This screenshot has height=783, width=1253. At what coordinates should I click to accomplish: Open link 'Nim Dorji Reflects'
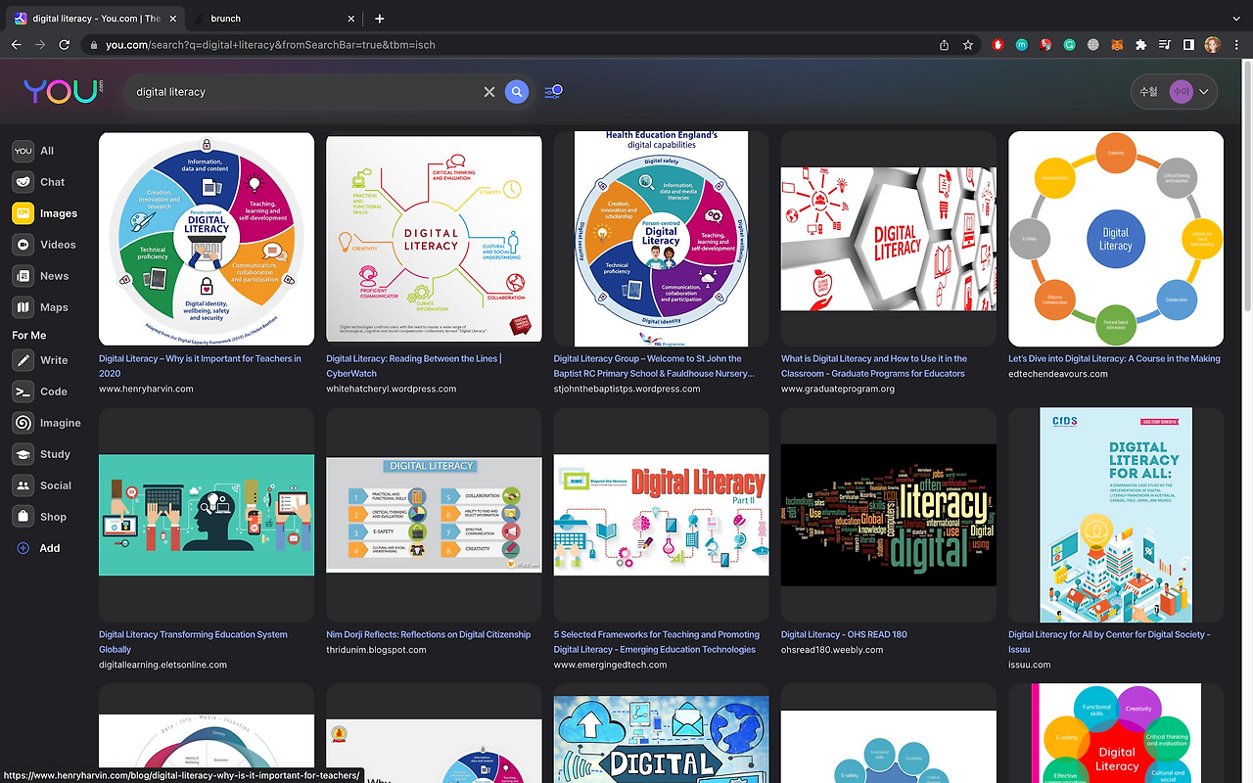[x=429, y=635]
